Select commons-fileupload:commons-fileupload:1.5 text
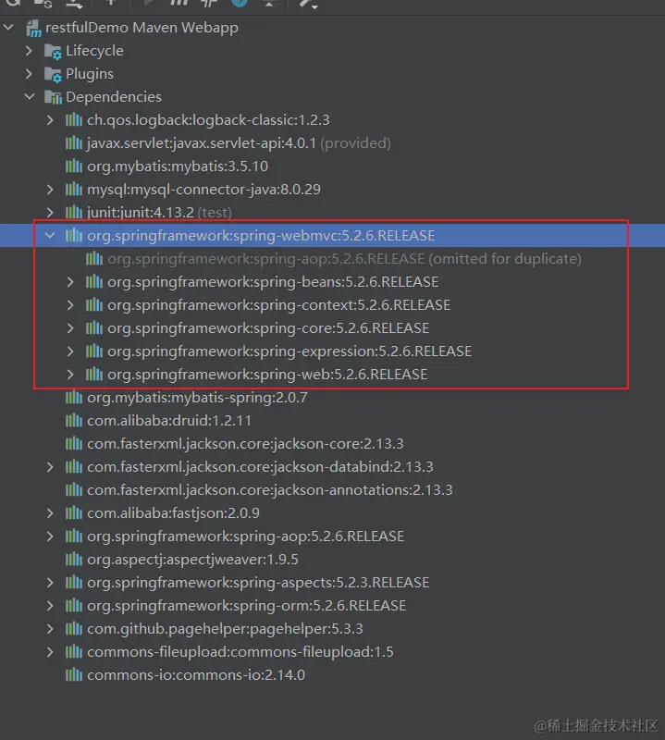The image size is (665, 740). [x=240, y=652]
